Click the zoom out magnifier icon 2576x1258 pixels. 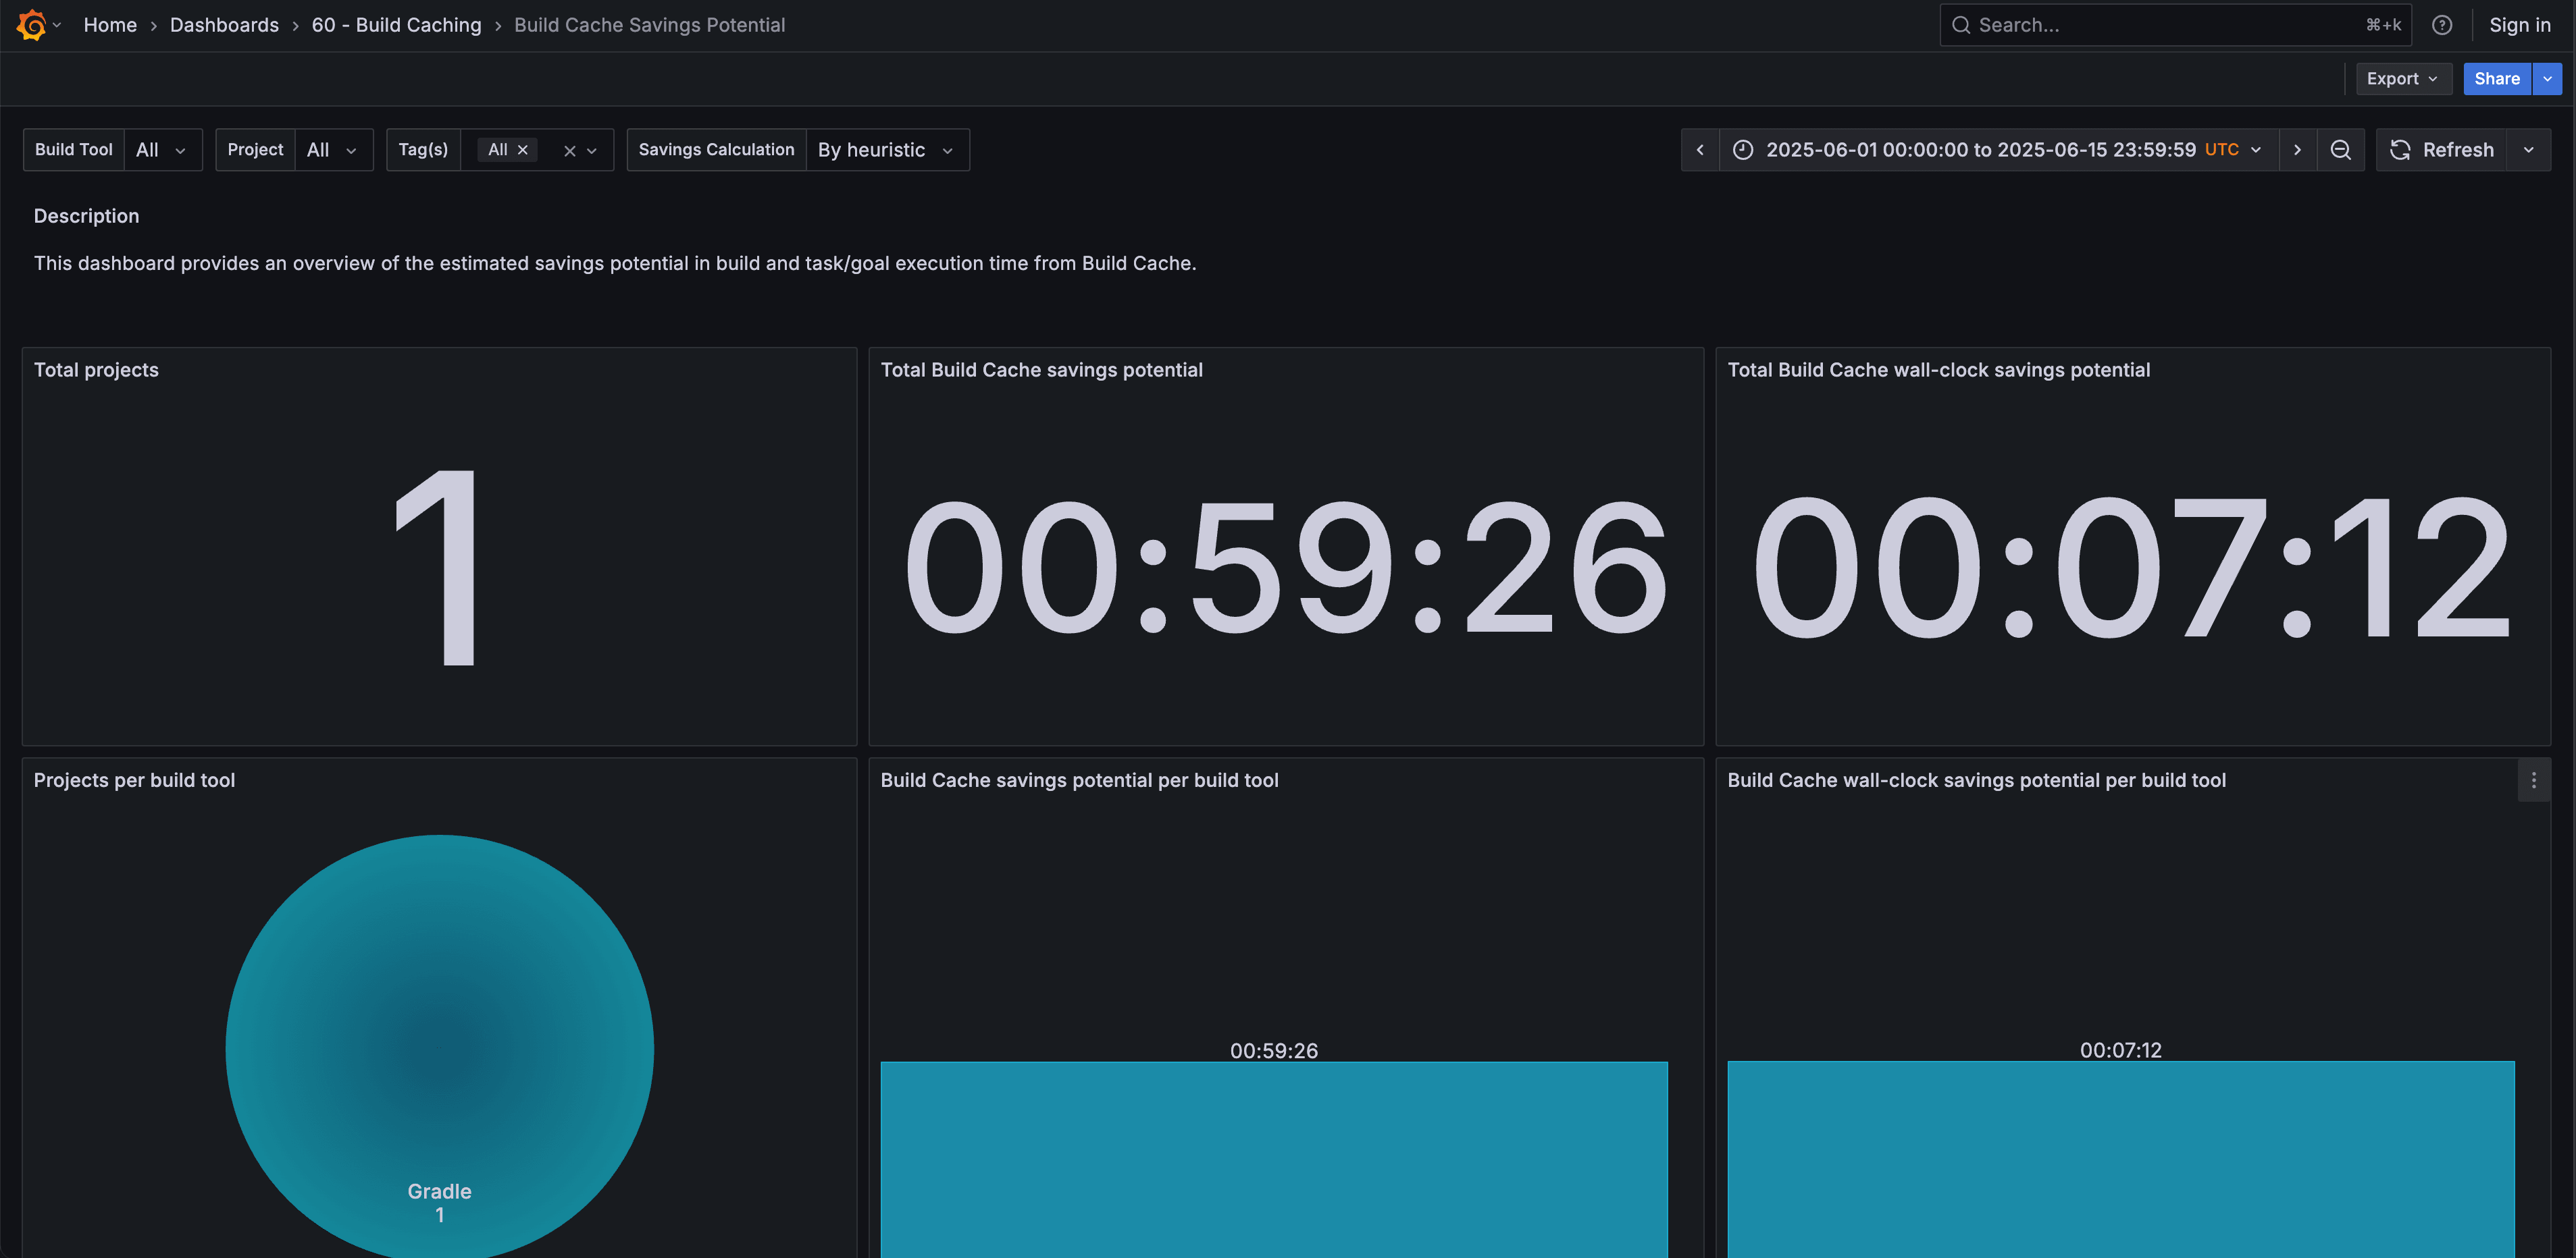pos(2341,149)
